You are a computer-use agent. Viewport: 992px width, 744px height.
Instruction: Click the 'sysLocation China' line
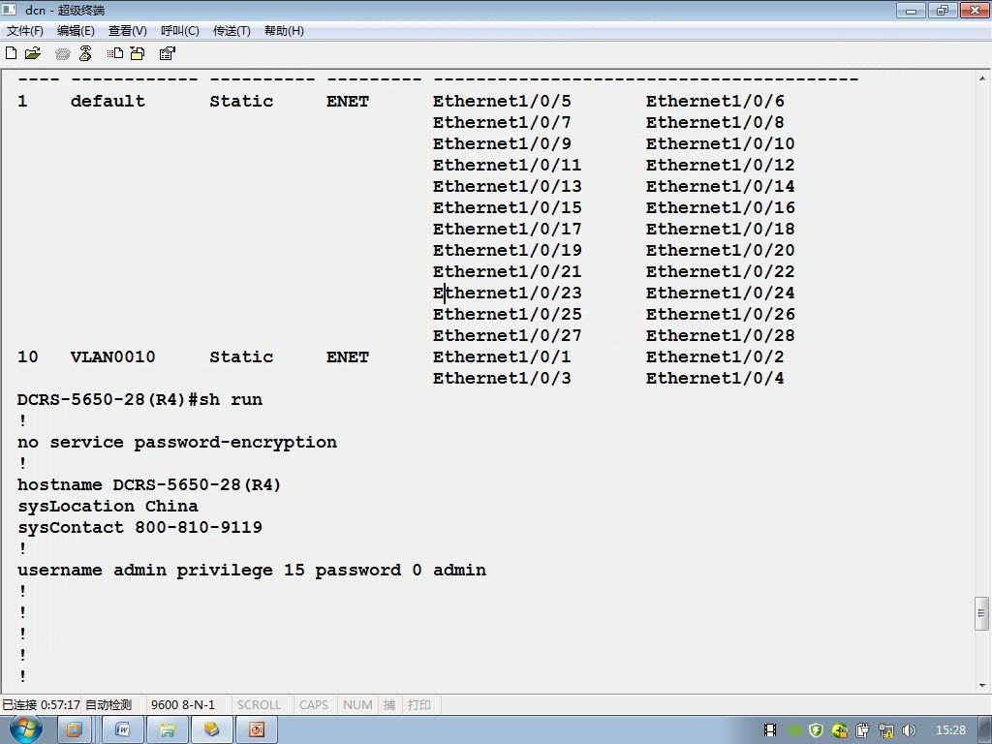coord(108,506)
